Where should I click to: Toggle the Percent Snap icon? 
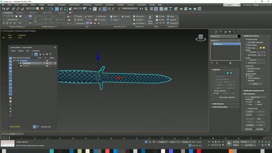(x=109, y=9)
